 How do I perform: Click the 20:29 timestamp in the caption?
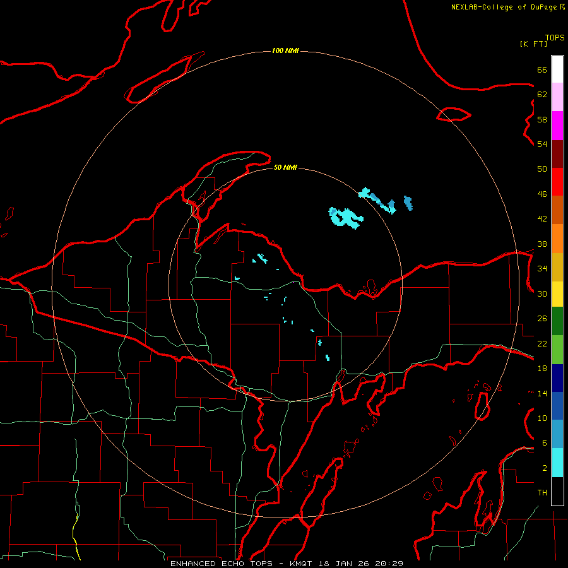(x=389, y=564)
